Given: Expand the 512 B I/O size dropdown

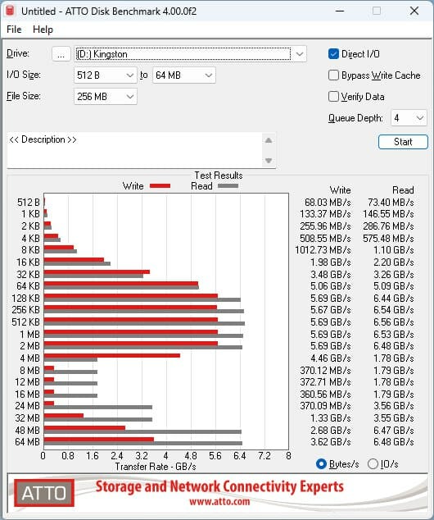Looking at the screenshot, I should (x=106, y=75).
